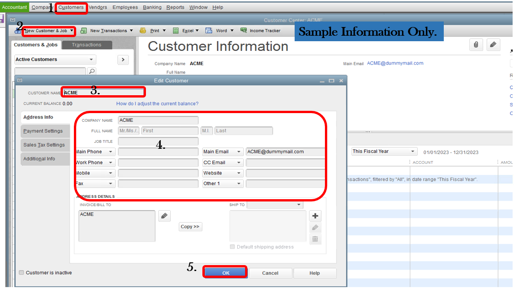Click the Cancel button

click(x=270, y=273)
